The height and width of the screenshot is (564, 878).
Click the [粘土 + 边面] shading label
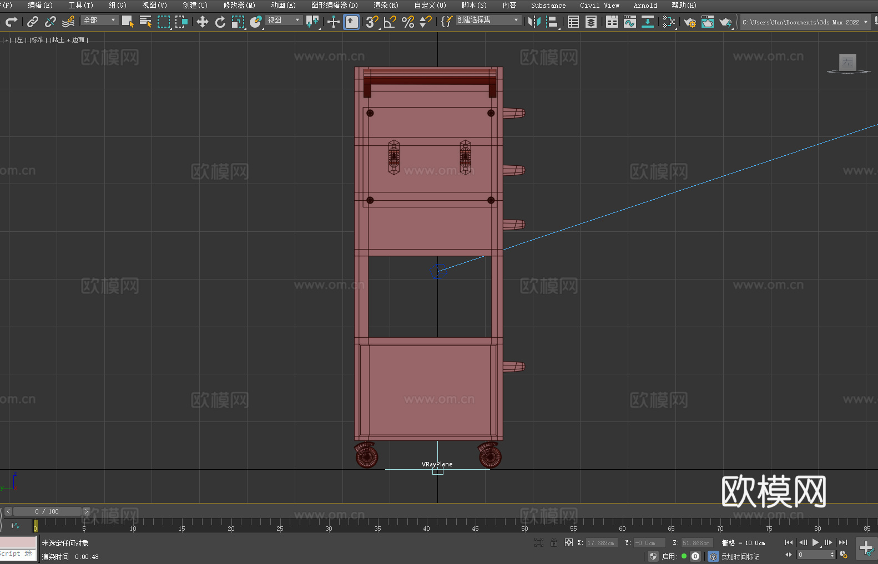pyautogui.click(x=69, y=40)
